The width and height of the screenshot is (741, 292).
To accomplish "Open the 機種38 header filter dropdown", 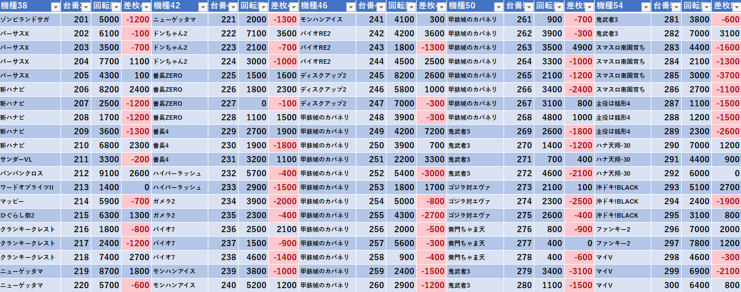I will [55, 7].
